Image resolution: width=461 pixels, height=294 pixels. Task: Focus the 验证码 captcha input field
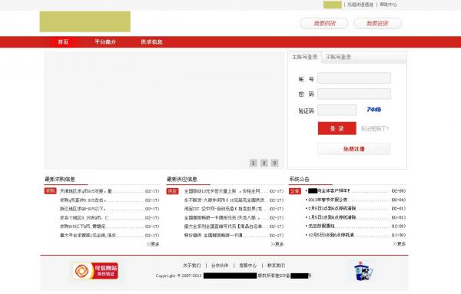click(x=337, y=110)
